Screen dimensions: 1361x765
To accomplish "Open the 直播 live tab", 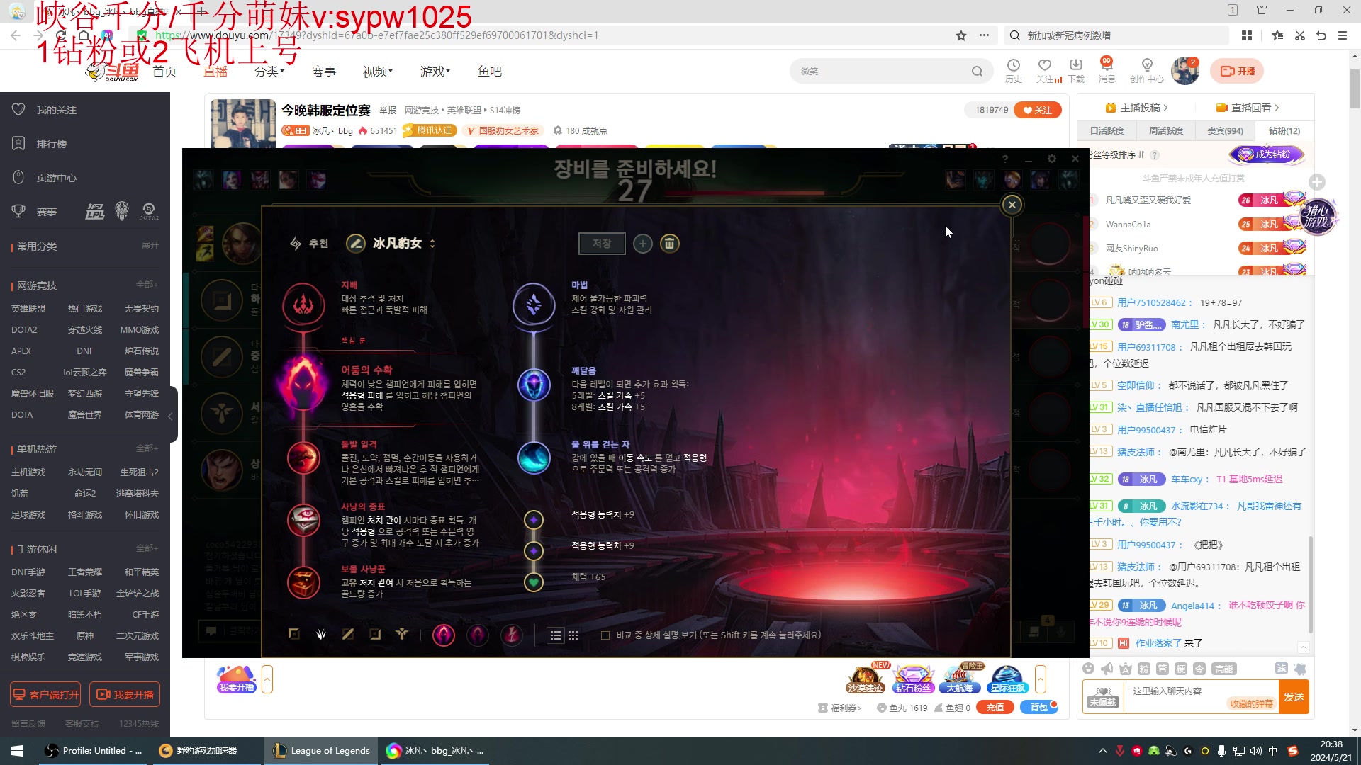I will pos(215,72).
